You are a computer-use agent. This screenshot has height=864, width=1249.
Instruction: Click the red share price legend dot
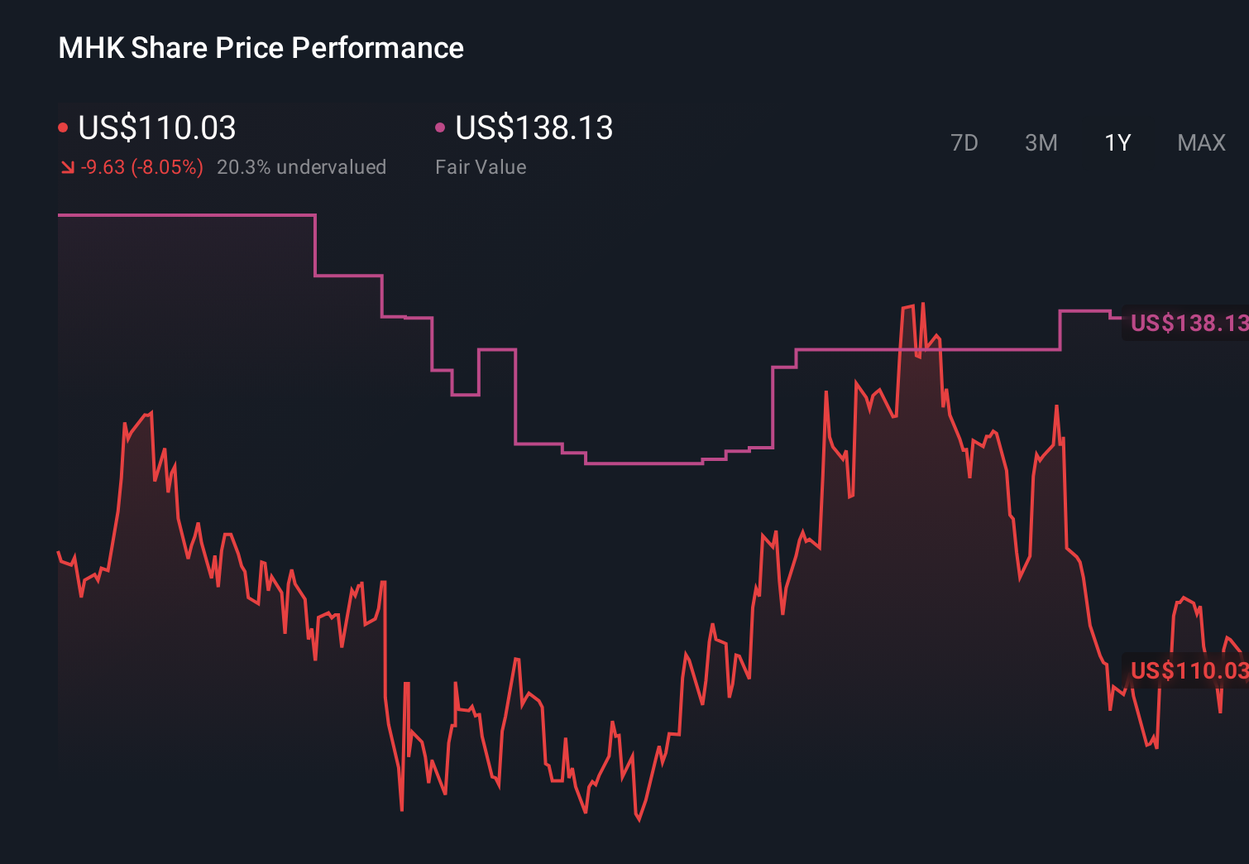(63, 127)
